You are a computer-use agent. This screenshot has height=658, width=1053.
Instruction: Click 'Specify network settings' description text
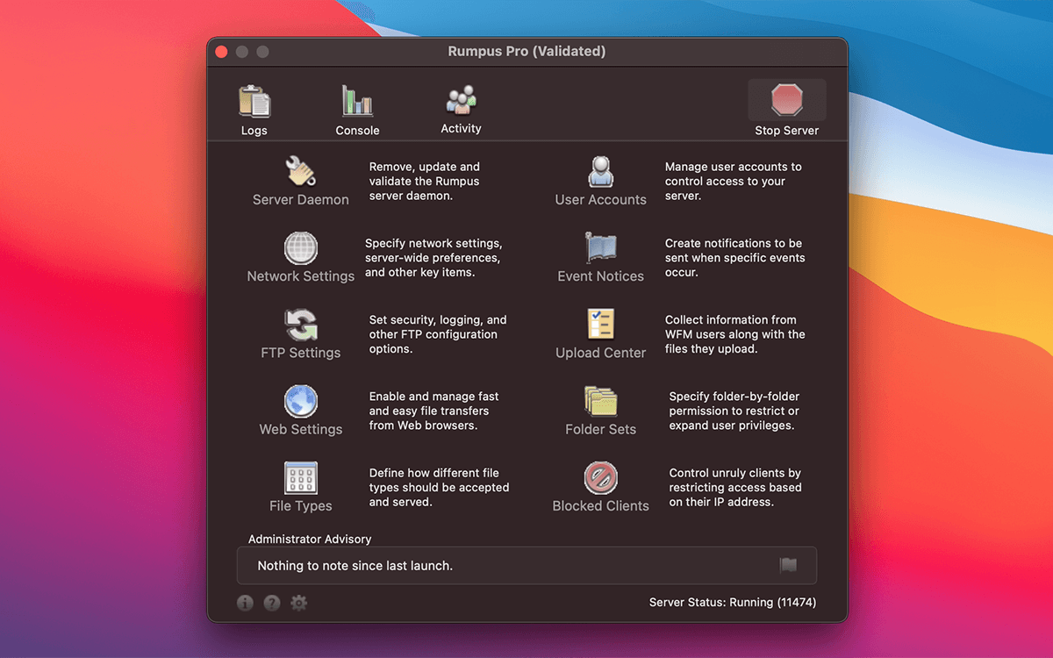click(433, 258)
